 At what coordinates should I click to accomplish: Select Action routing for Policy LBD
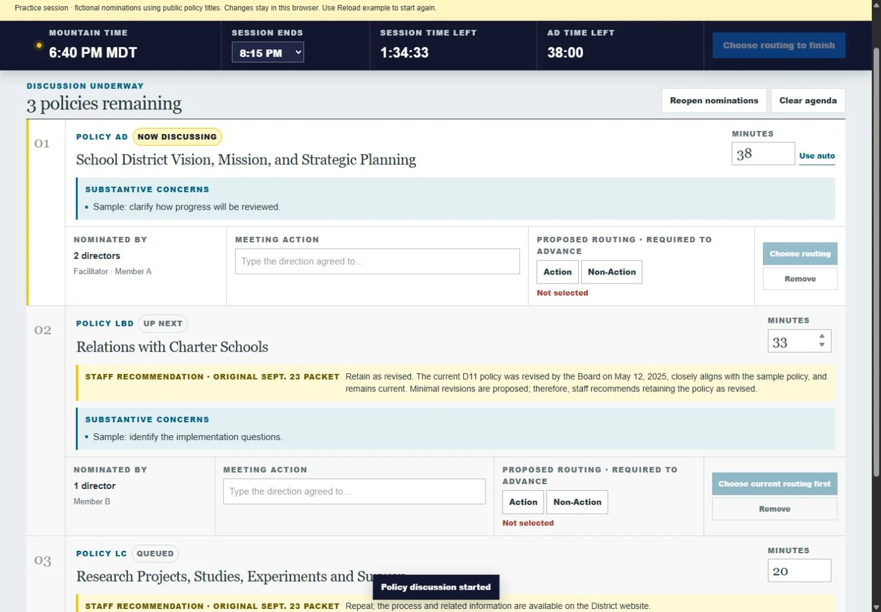[x=523, y=502]
